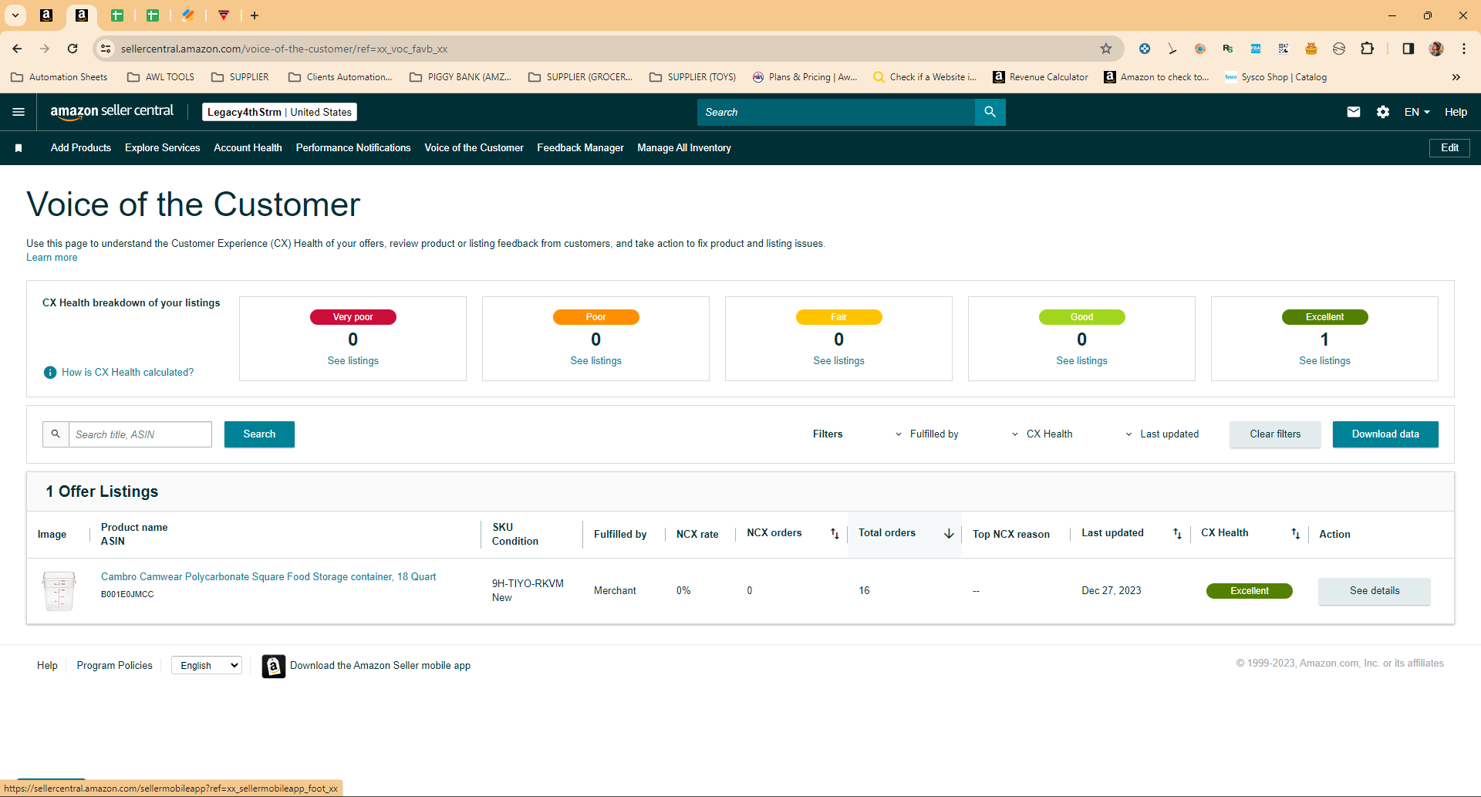Click Help in the top header

click(x=1456, y=112)
